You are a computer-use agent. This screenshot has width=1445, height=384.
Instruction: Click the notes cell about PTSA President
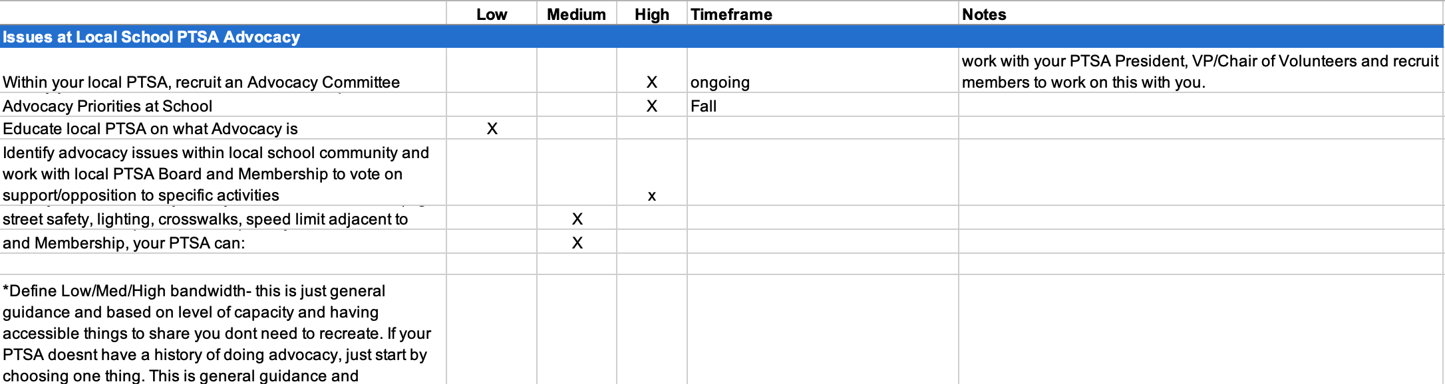point(1202,70)
